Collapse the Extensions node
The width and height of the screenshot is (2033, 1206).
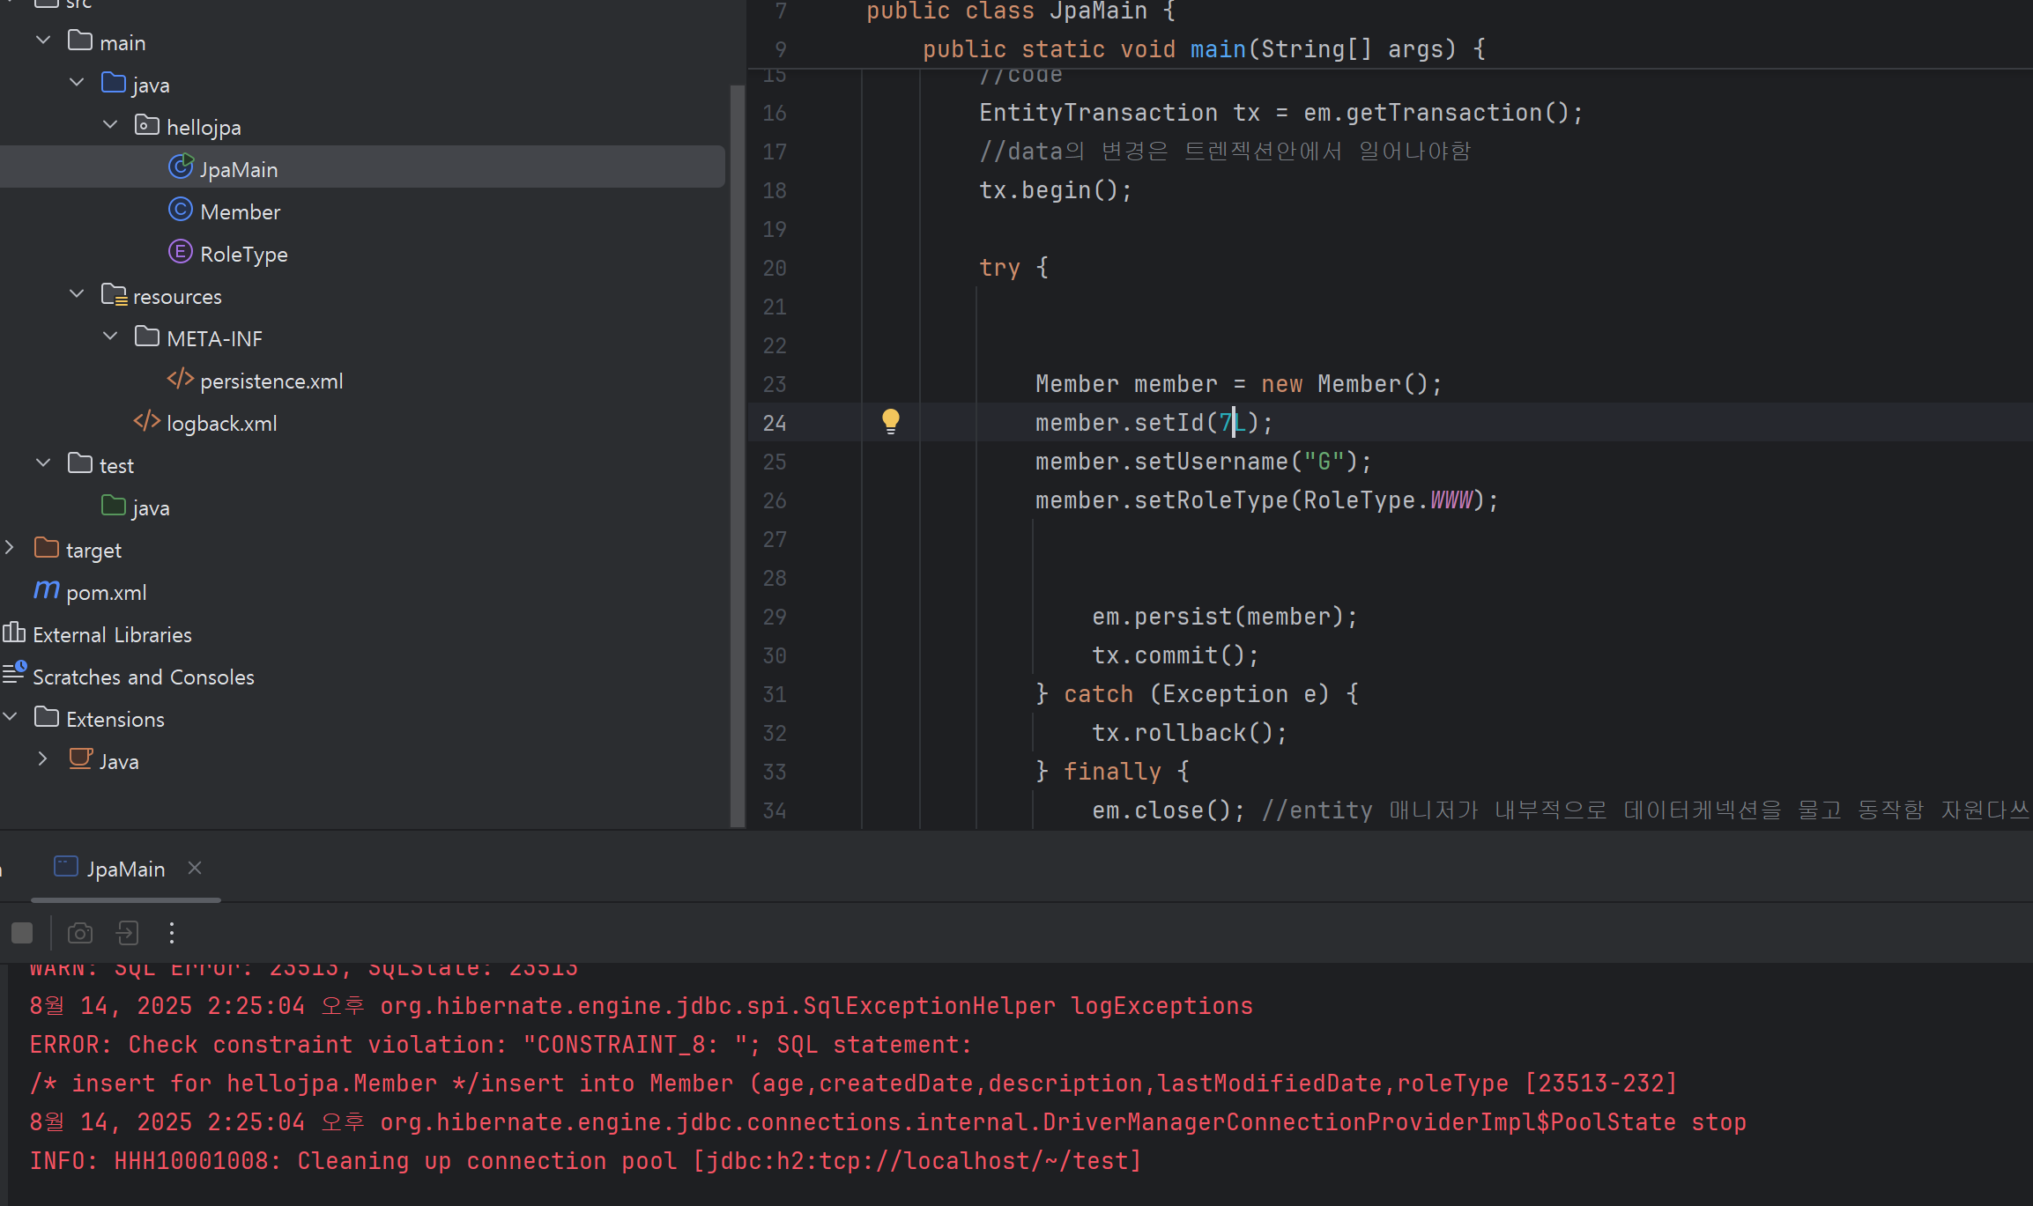point(10,717)
